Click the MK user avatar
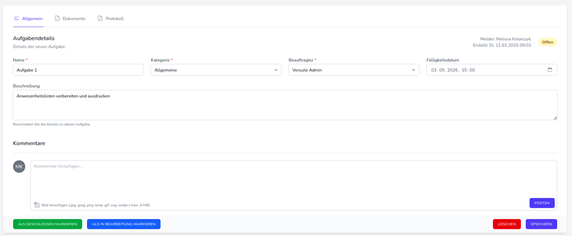Viewport: 572px width, 236px height. pyautogui.click(x=19, y=167)
